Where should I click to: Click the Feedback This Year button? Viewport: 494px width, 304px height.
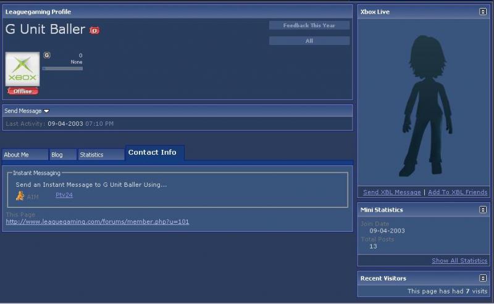[309, 25]
